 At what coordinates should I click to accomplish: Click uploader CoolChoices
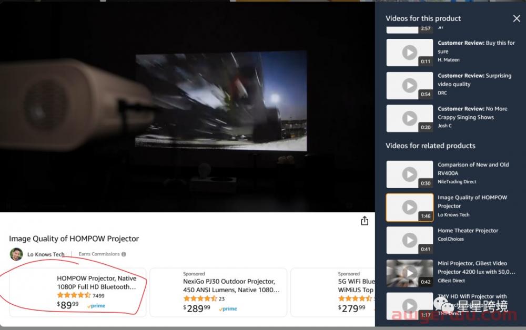[x=451, y=239]
